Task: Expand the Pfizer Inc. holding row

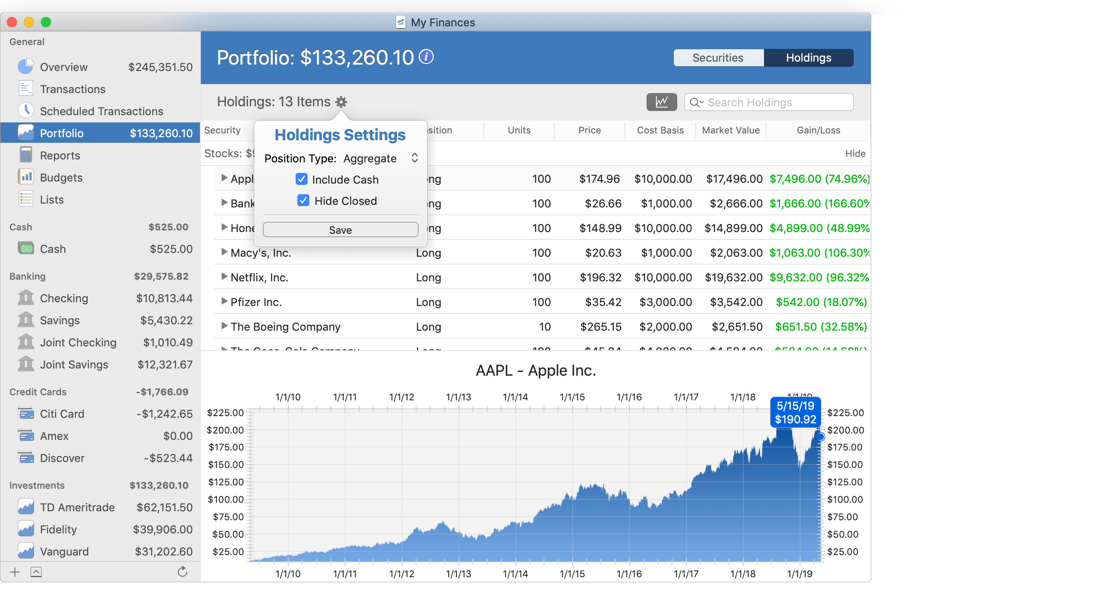Action: coord(224,301)
